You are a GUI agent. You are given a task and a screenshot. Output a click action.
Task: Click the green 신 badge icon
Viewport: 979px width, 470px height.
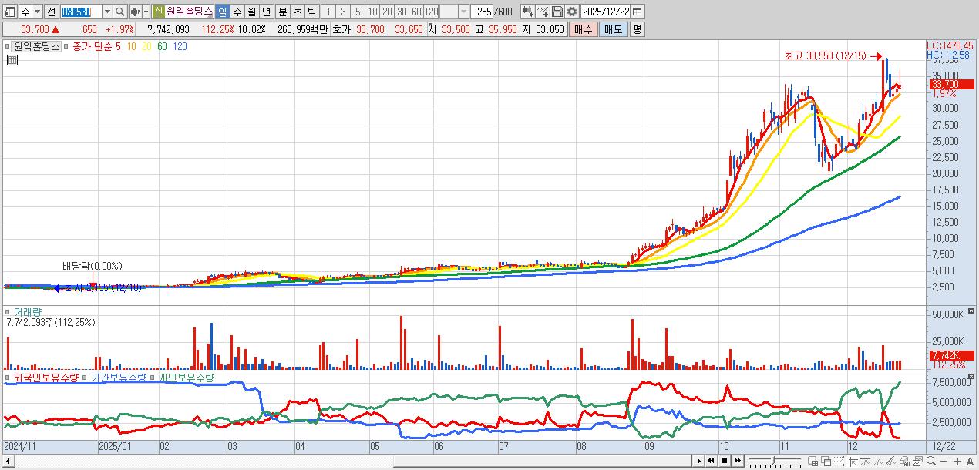click(158, 12)
